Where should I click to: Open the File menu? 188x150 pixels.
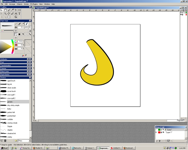coord(2,4)
